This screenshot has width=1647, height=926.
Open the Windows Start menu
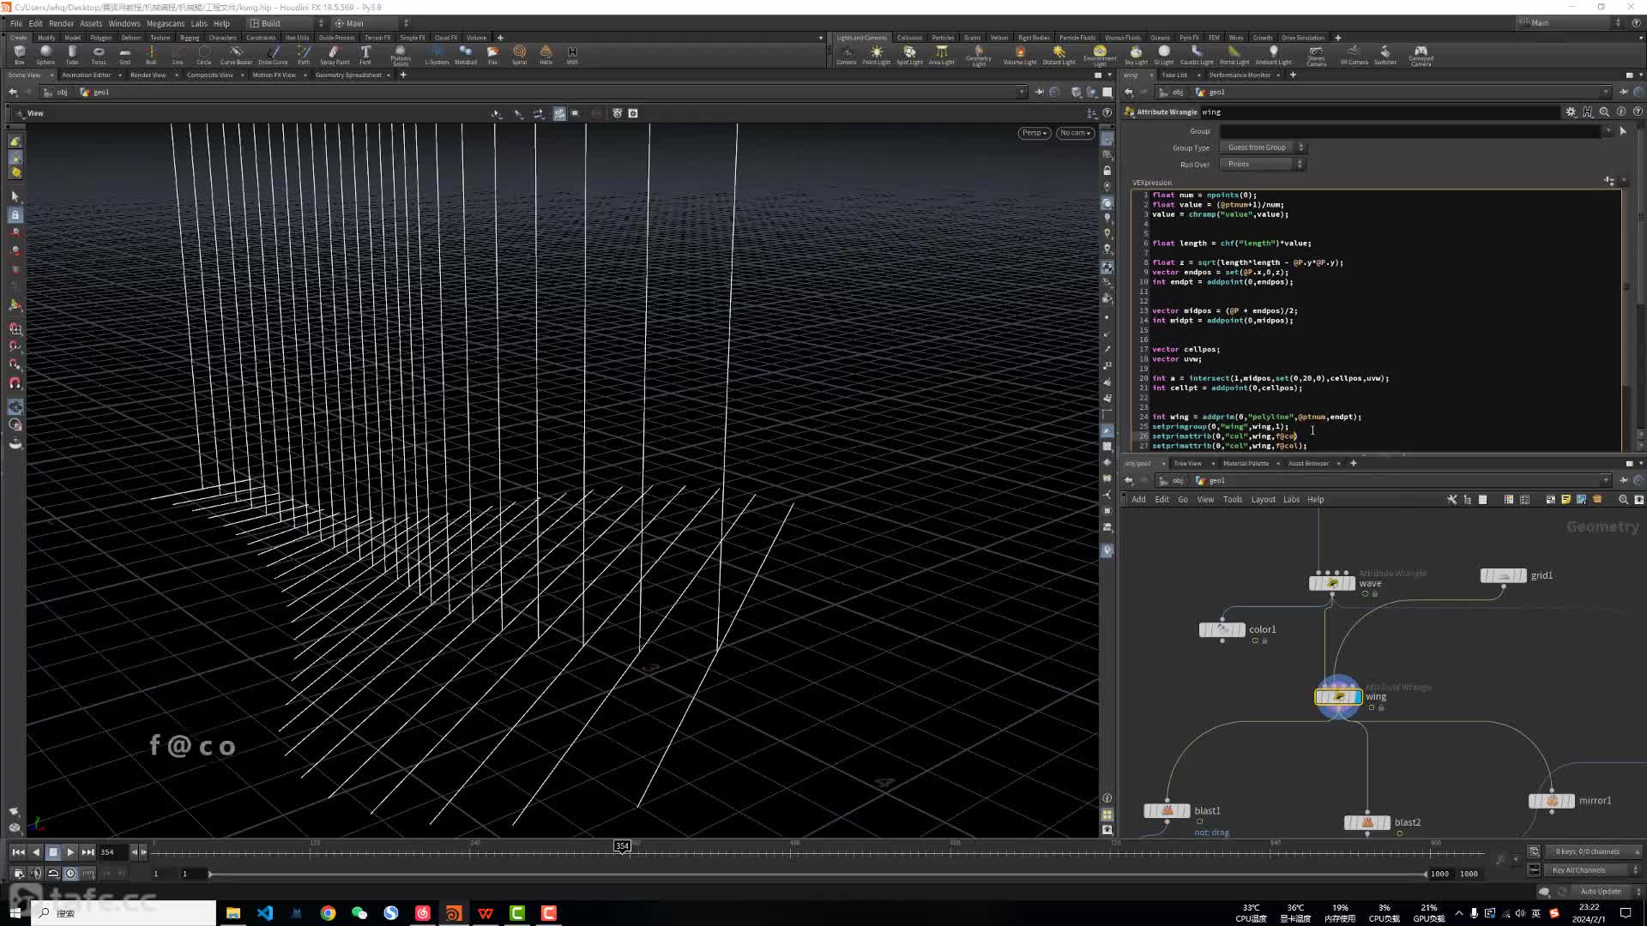(15, 913)
